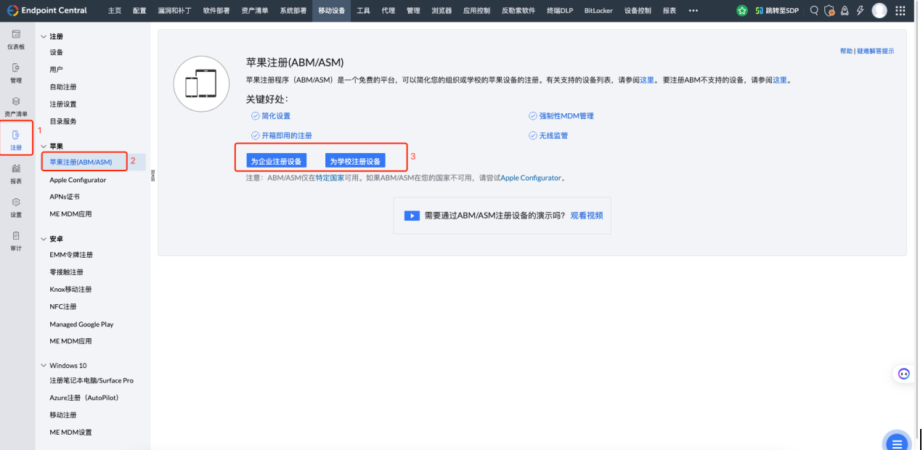Screen dimensions: 923x450
Task: Open the chat bot floating icon
Action: (904, 374)
